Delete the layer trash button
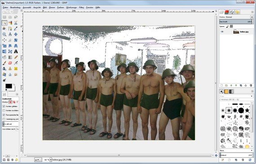Screen dimensions: 256x164 (x=251, y=85)
